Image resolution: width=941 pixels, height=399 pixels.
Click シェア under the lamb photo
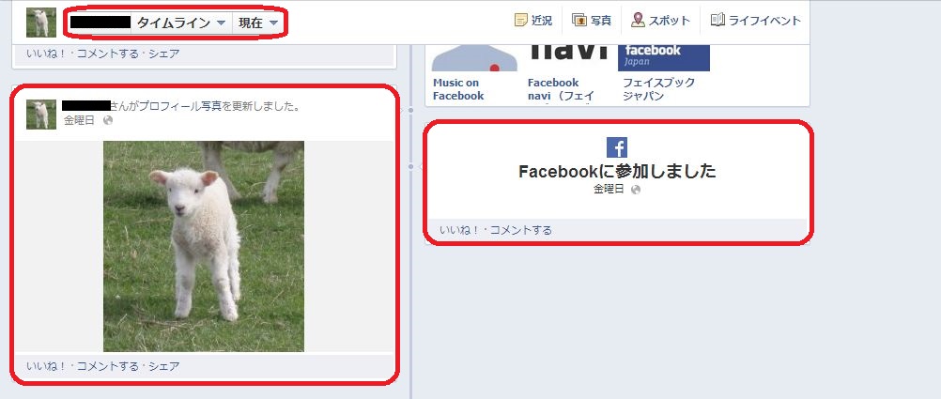pos(163,366)
